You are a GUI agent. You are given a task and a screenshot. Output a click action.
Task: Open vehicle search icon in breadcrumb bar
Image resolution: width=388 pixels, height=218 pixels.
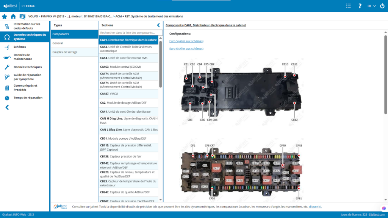pos(22,16)
